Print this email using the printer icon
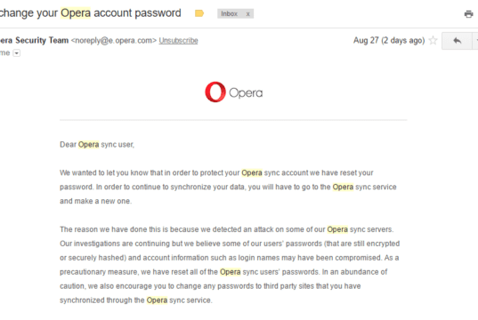This screenshot has height=320, width=478. click(468, 14)
